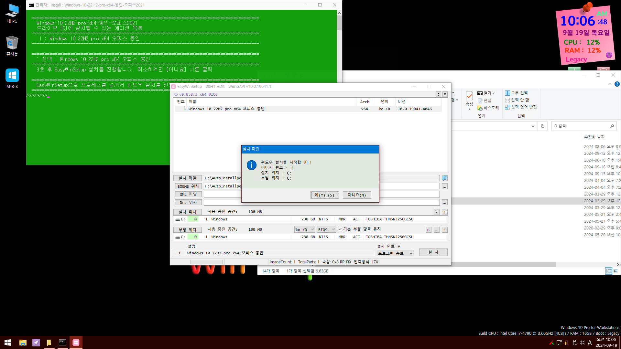
Task: Click the volume speaker tray icon
Action: (x=582, y=343)
